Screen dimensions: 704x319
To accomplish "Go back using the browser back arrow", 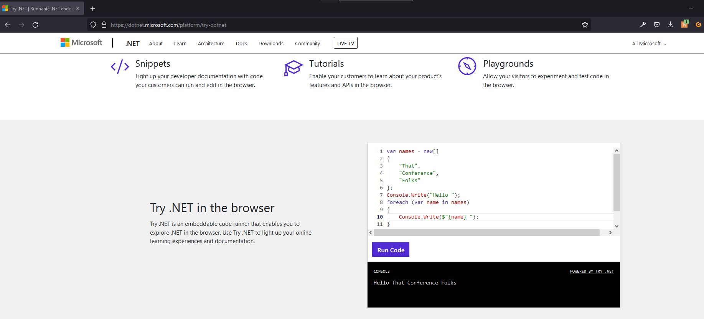I will click(8, 25).
